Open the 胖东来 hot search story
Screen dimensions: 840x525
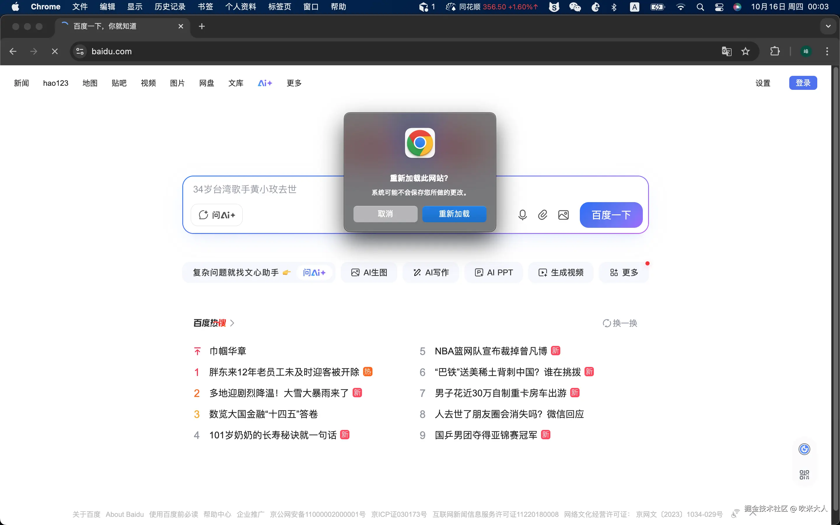pos(283,372)
